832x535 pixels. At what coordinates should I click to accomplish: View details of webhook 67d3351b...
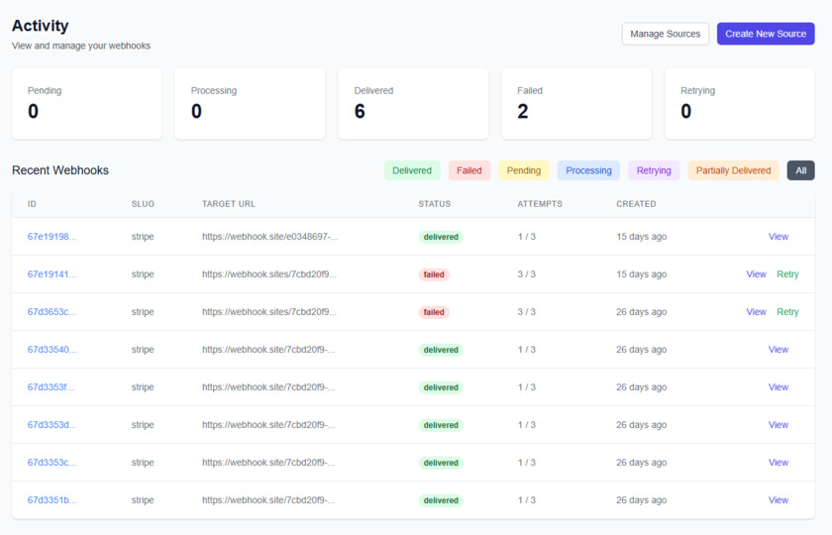click(x=779, y=500)
